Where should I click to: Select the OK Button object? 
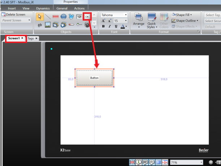[87, 16]
